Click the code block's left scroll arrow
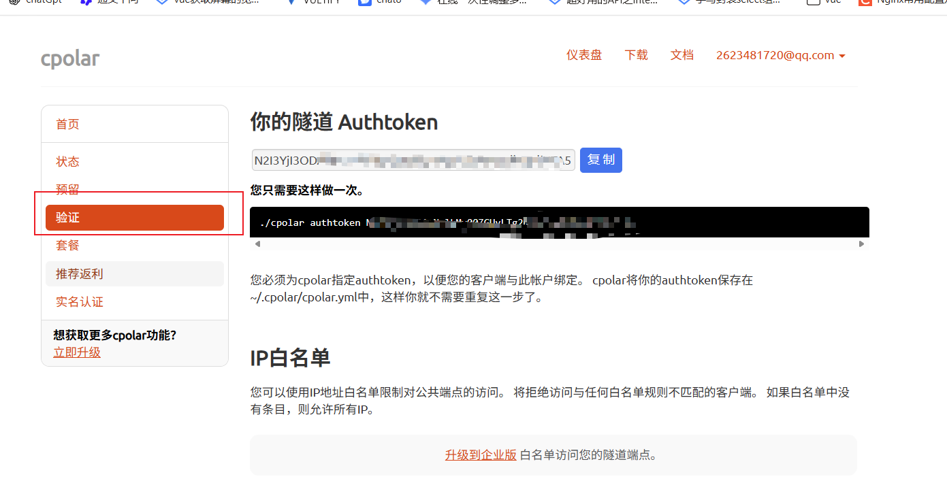Screen dimensions: 947x498 pyautogui.click(x=257, y=244)
